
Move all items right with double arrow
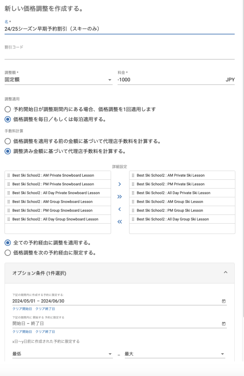pyautogui.click(x=120, y=197)
